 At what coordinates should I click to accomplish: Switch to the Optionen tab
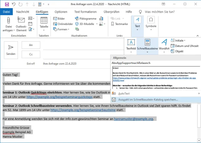tap(61, 12)
